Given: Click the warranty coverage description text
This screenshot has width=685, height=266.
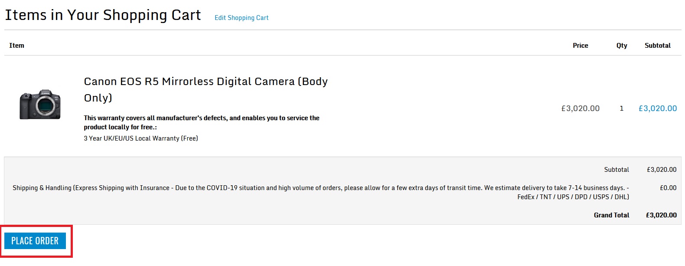Looking at the screenshot, I should pos(202,122).
